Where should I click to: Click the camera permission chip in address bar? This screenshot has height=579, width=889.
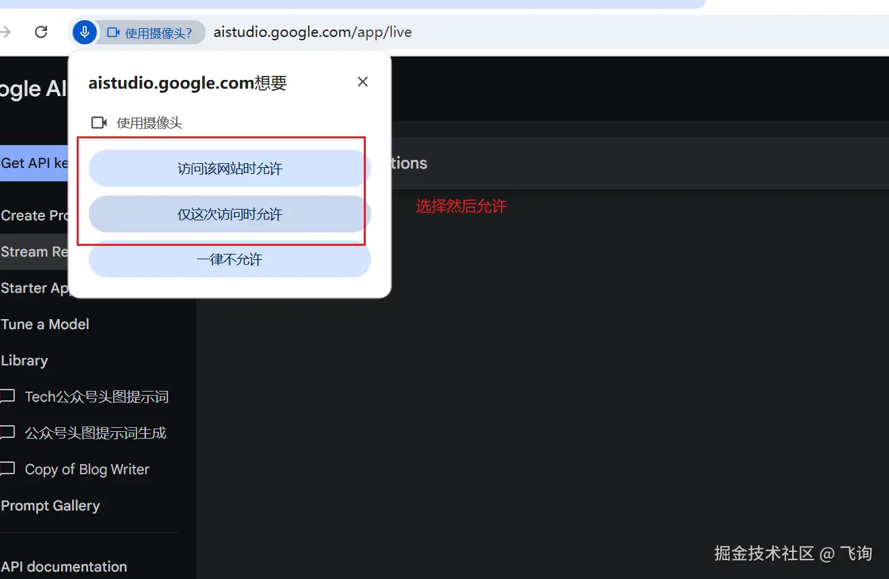151,32
